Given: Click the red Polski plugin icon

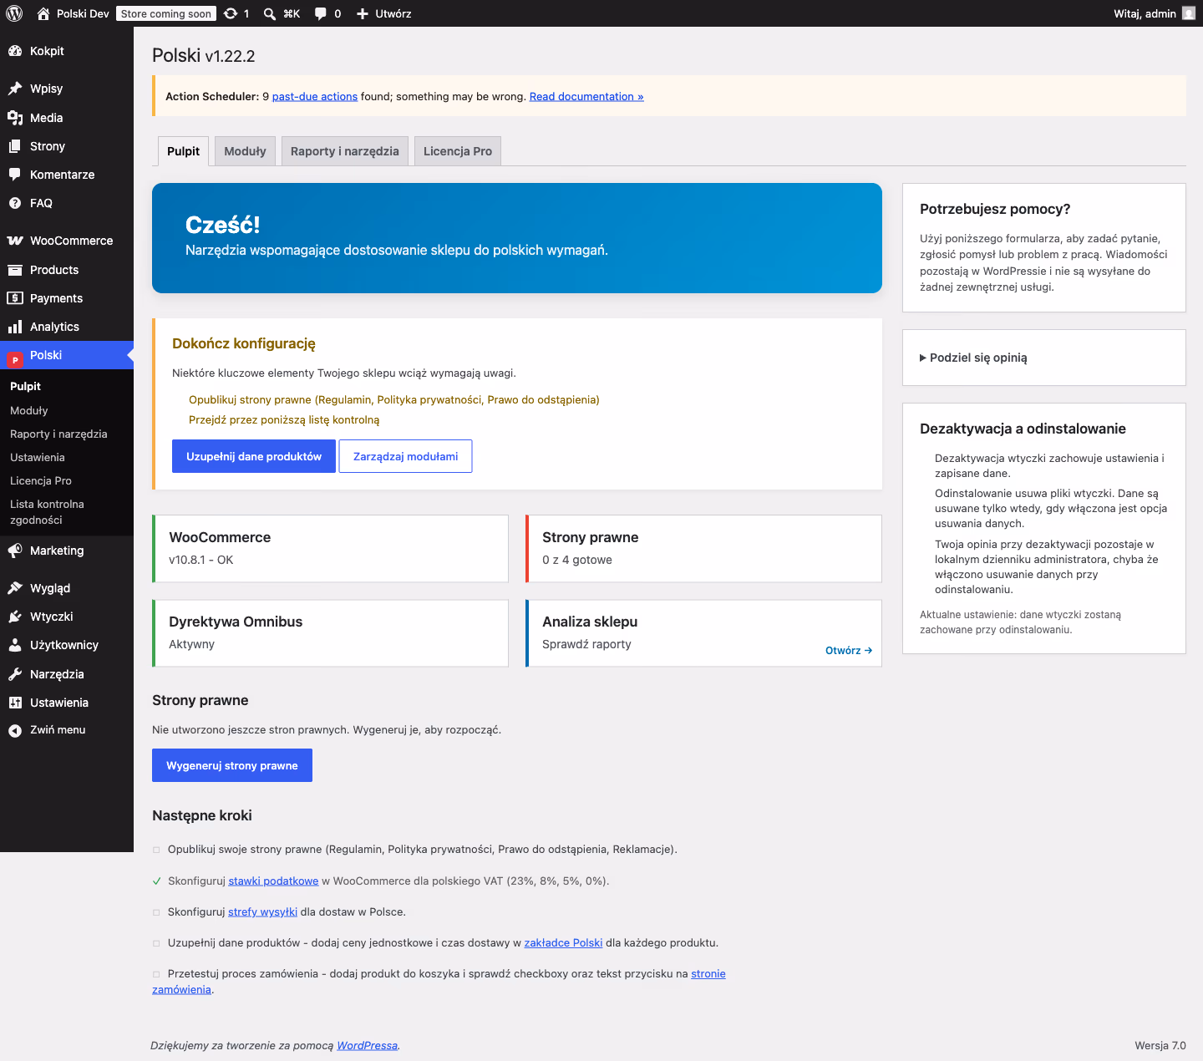Looking at the screenshot, I should pyautogui.click(x=15, y=359).
